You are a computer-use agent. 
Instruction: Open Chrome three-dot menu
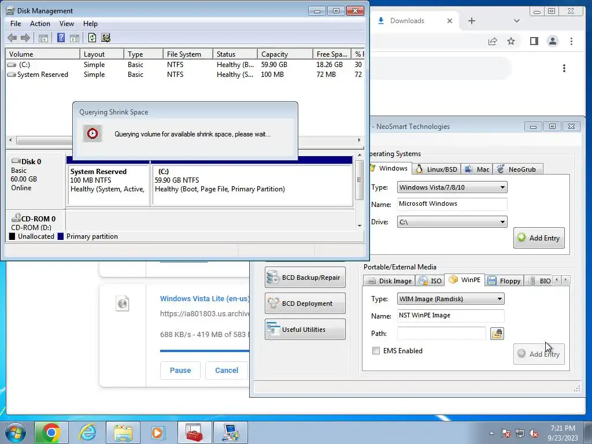point(571,41)
